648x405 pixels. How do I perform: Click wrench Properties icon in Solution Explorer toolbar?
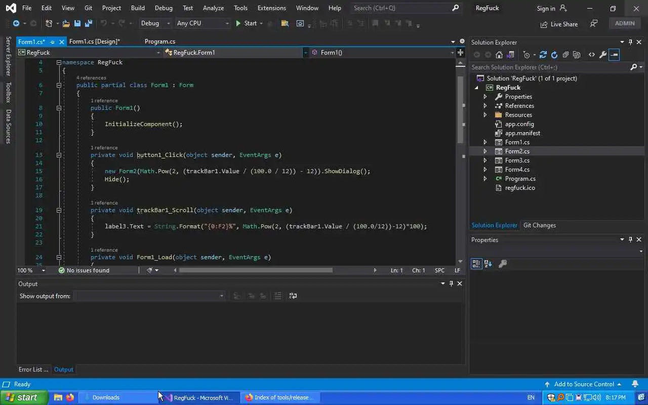[602, 55]
